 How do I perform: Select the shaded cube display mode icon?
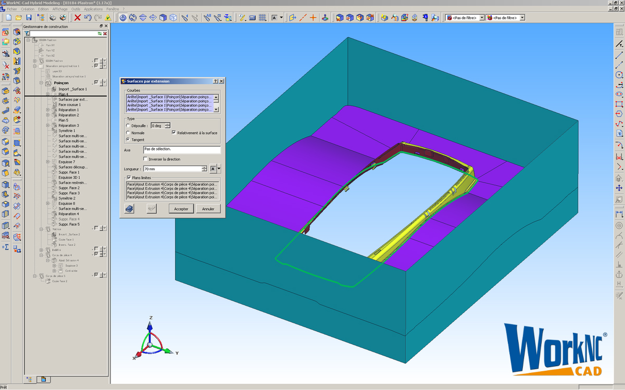click(163, 18)
